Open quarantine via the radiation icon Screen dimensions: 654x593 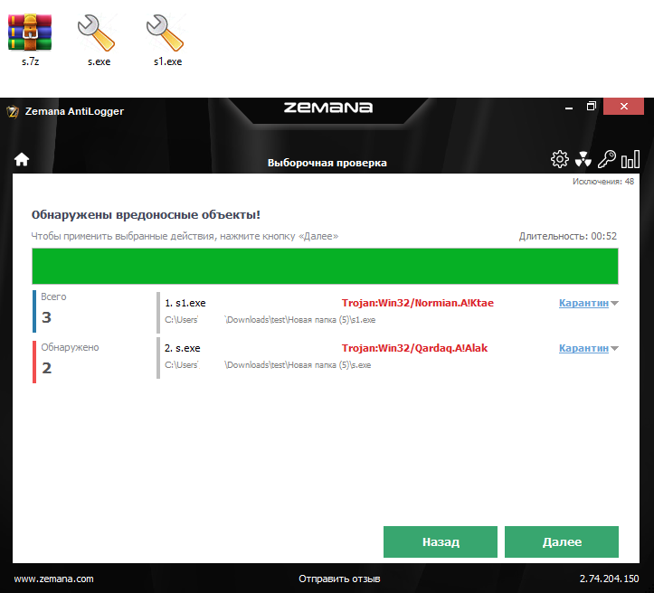[583, 159]
